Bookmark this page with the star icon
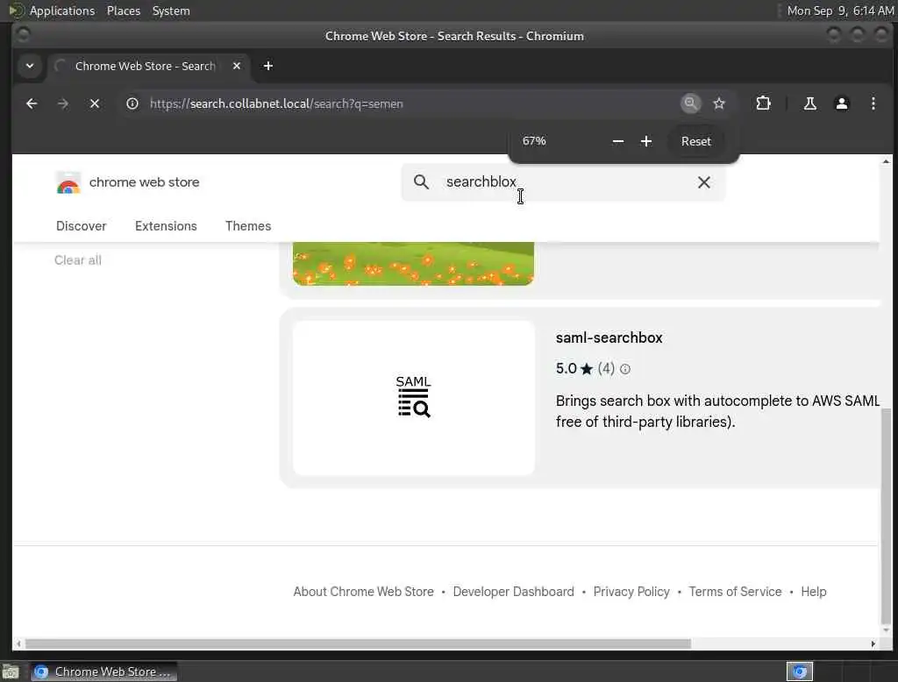The image size is (898, 682). [x=719, y=103]
